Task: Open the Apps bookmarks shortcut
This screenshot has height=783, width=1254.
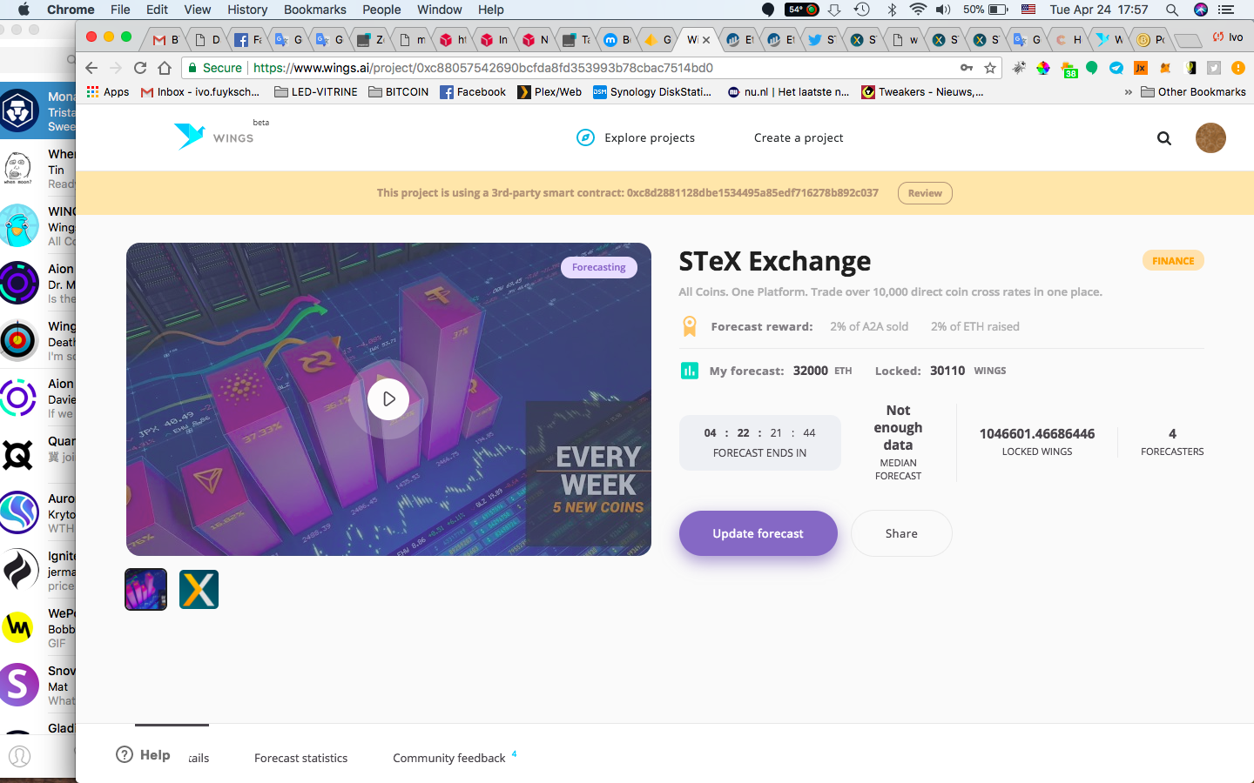Action: point(108,92)
